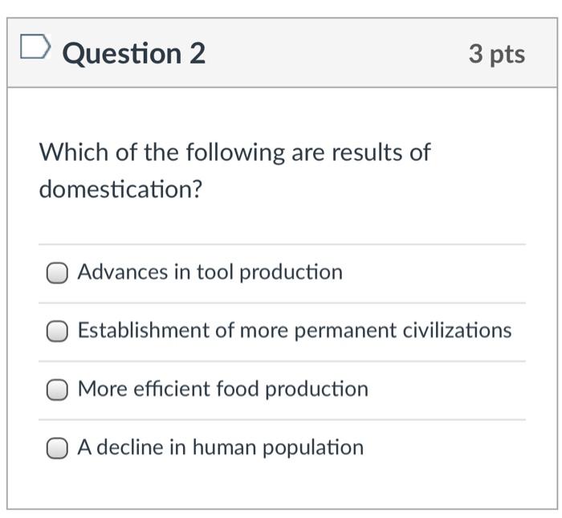The image size is (562, 518).
Task: Click the '3 pts' points indicator
Action: (x=496, y=54)
